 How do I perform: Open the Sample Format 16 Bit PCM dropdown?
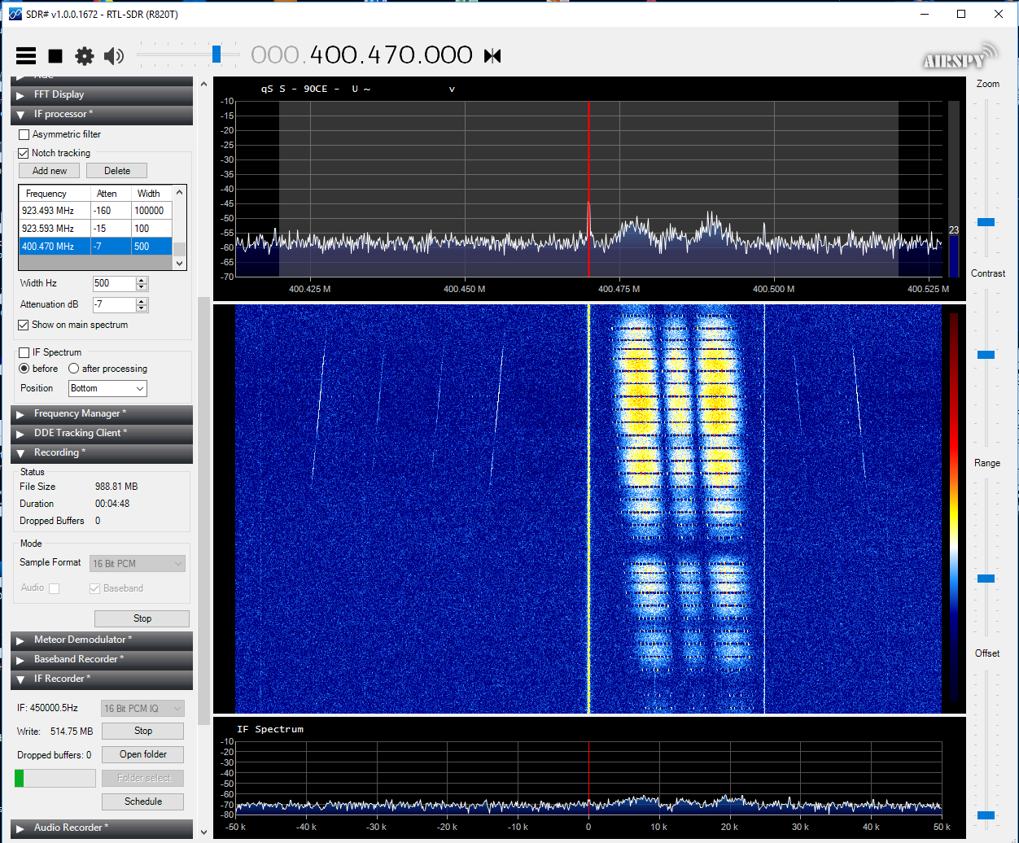[x=138, y=563]
